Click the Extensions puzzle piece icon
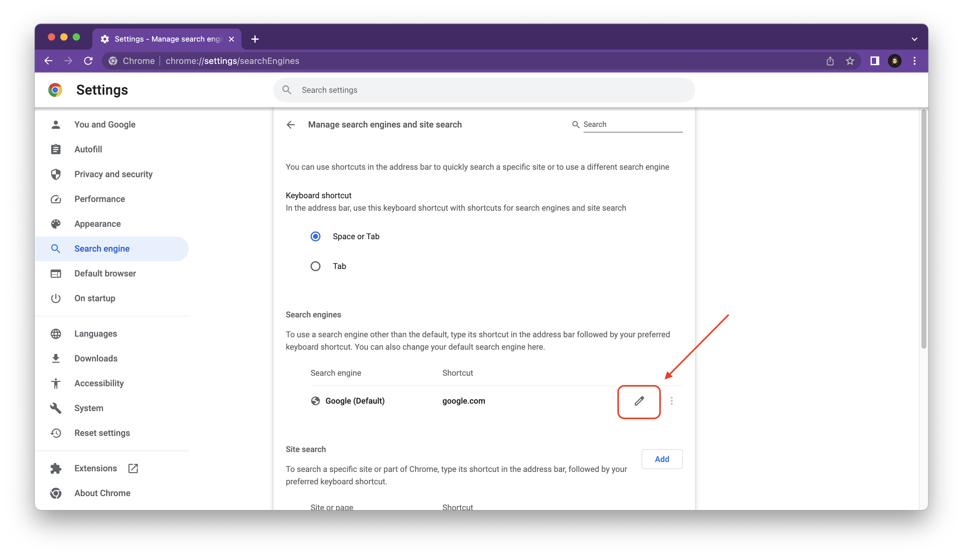The height and width of the screenshot is (556, 963). coord(56,468)
